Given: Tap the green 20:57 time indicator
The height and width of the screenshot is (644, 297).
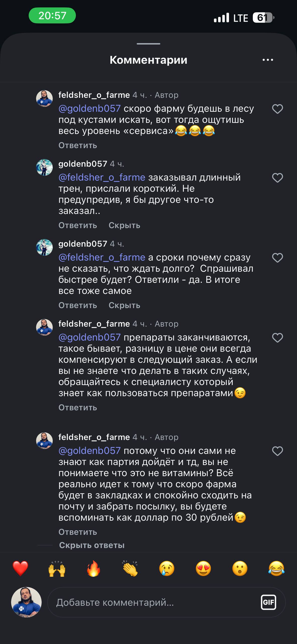Looking at the screenshot, I should click(52, 16).
